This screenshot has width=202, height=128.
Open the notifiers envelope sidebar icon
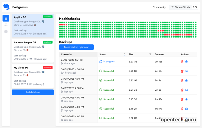[x=6, y=32]
